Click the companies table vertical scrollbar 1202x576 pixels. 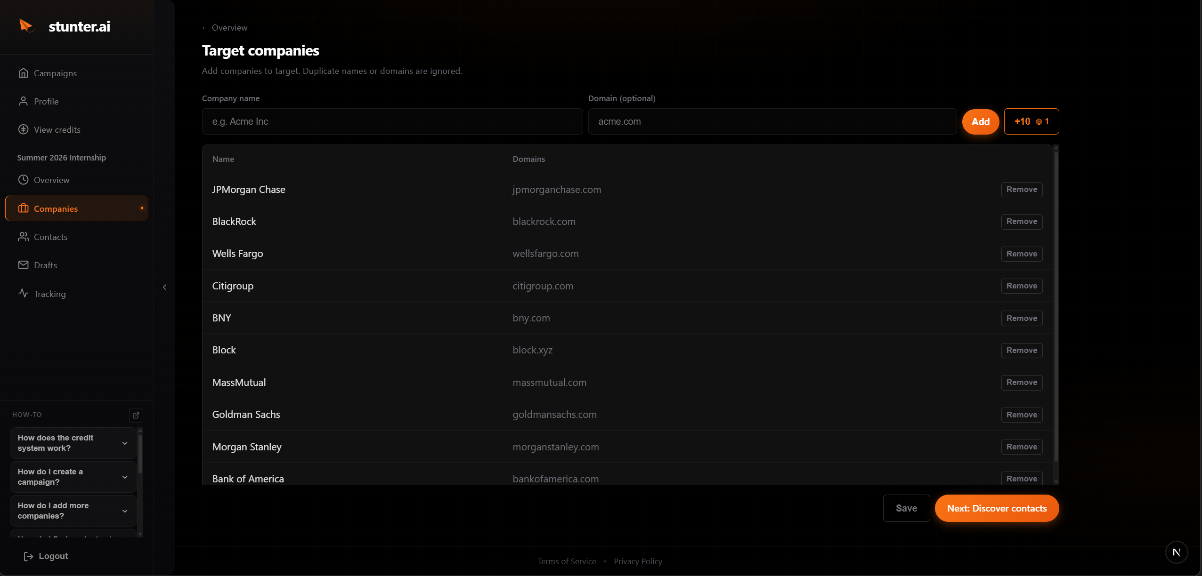coord(1056,306)
